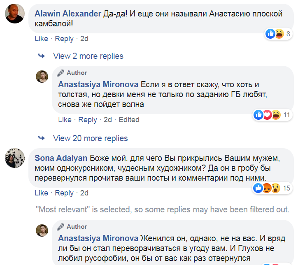Click the reply arrow icon beside View 2 more replies
Image resolution: width=305 pixels, height=265 pixels.
coord(42,56)
